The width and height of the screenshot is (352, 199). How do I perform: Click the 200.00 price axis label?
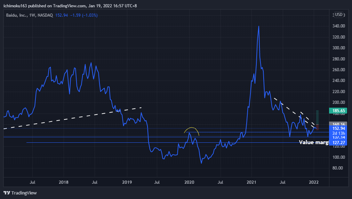(x=339, y=102)
